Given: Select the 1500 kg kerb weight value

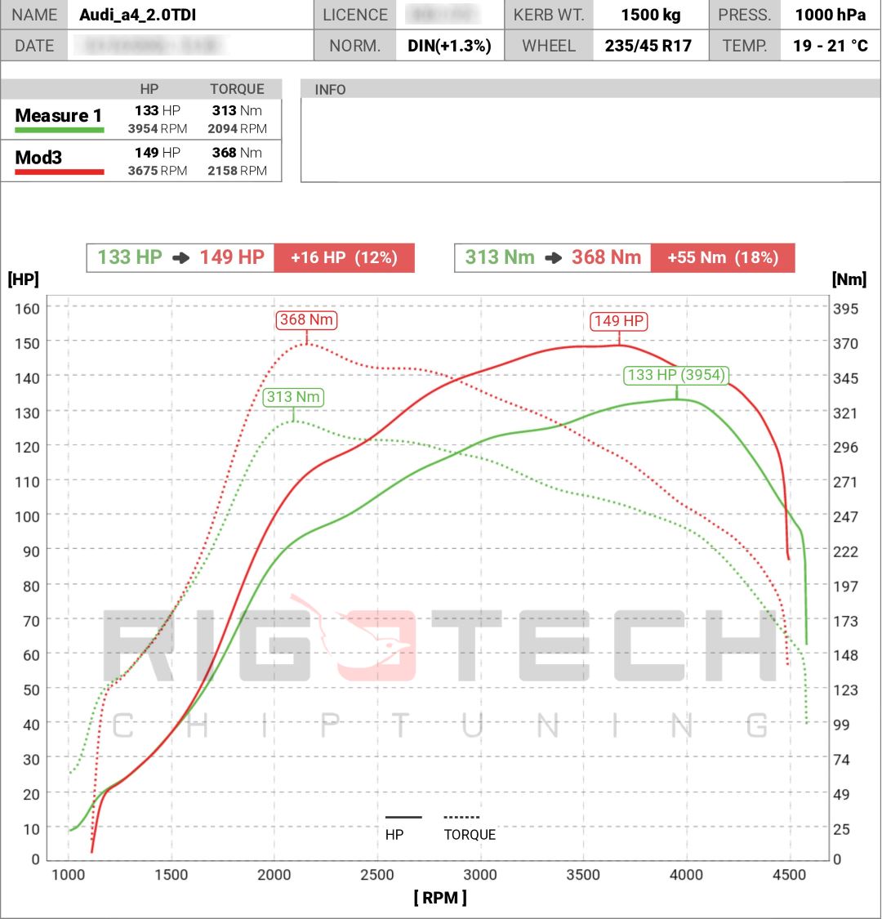Looking at the screenshot, I should pyautogui.click(x=651, y=15).
